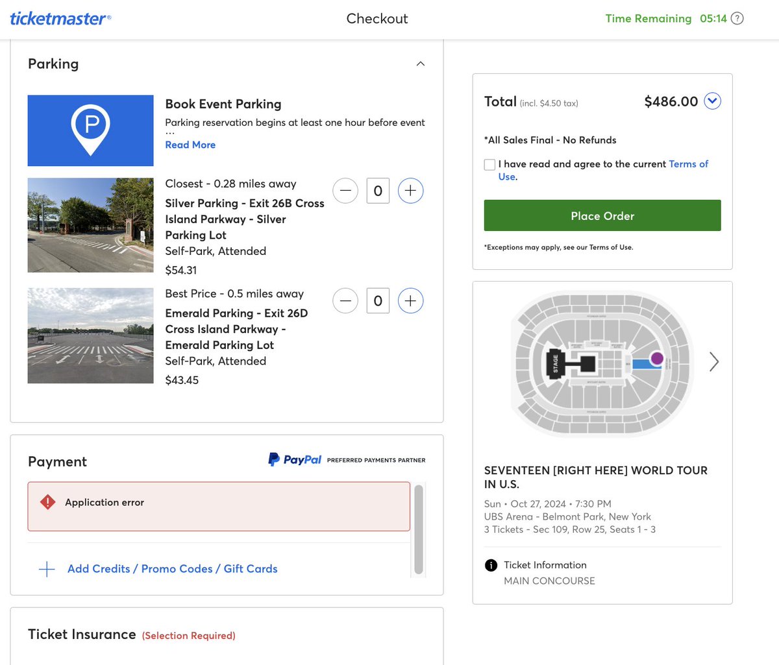The height and width of the screenshot is (665, 779).
Task: Click the "Best Price - 0.5 miles away" label
Action: (234, 294)
